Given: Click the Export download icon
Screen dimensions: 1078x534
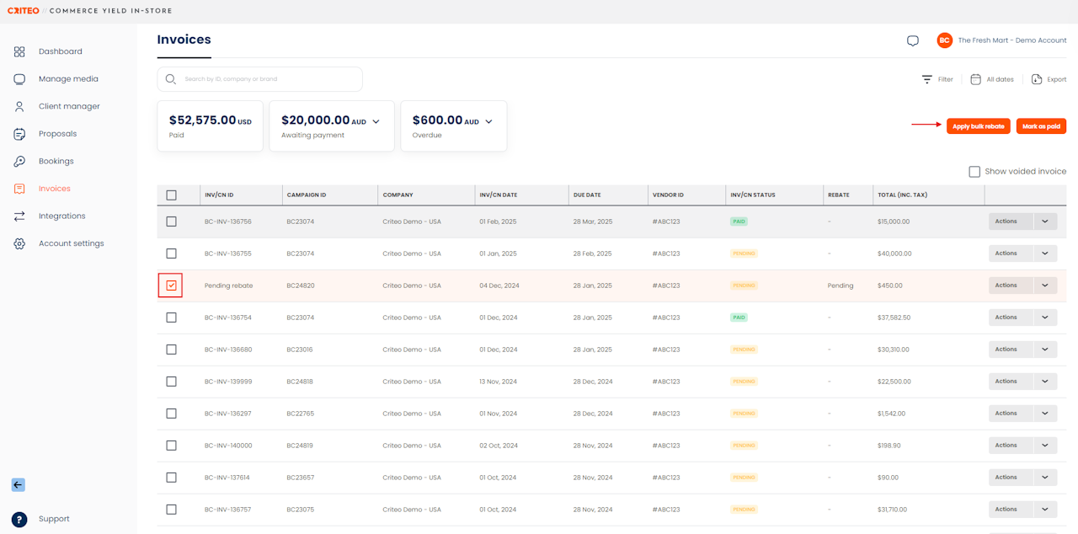Looking at the screenshot, I should pos(1037,79).
